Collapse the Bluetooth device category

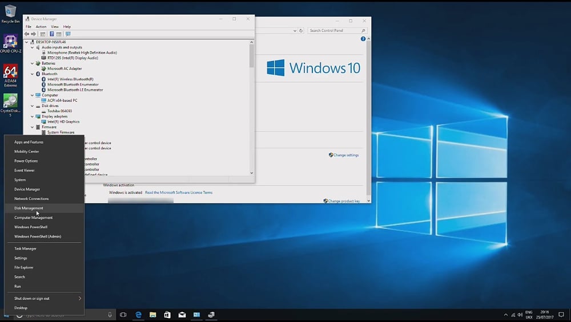coord(33,74)
